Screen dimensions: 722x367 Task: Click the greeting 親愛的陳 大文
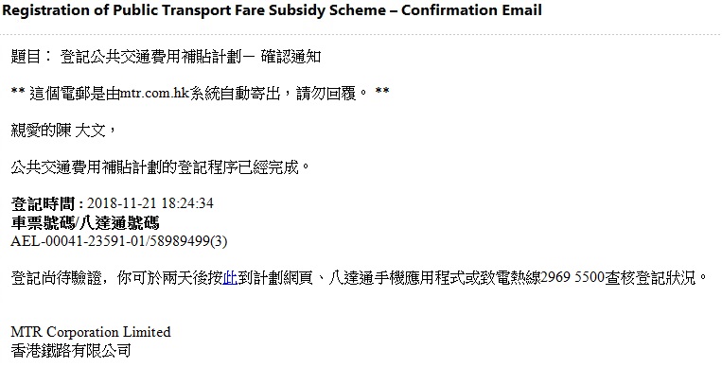(x=59, y=131)
